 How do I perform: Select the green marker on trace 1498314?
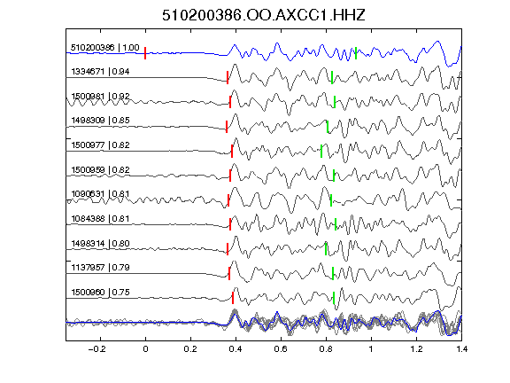tap(326, 249)
